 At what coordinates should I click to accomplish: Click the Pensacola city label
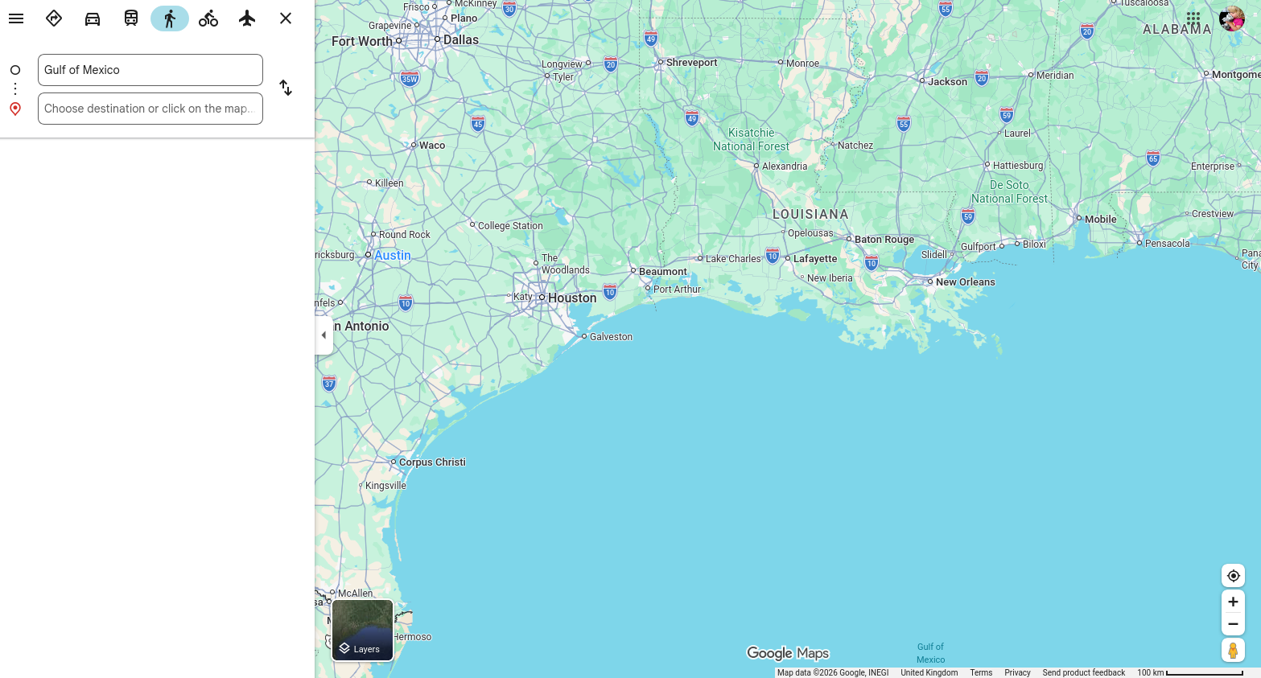click(x=1168, y=244)
